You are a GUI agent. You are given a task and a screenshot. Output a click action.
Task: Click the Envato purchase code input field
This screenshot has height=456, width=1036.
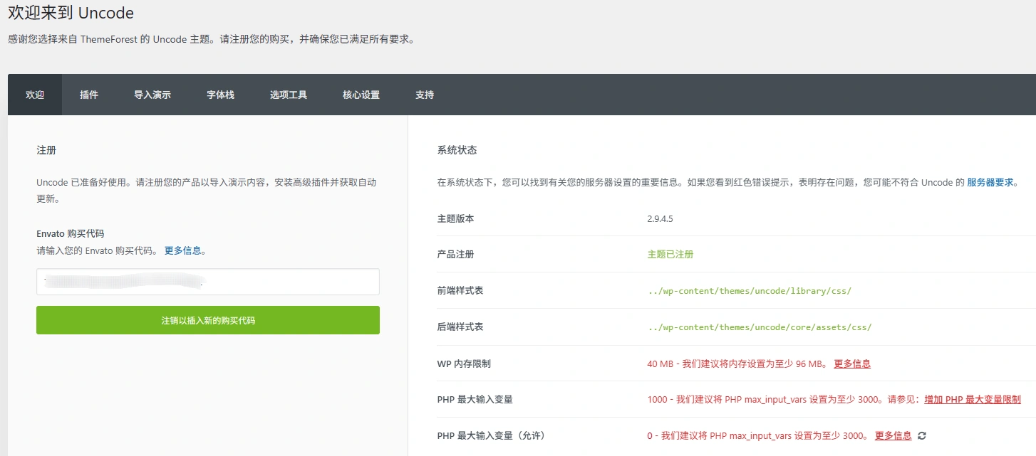(x=207, y=282)
